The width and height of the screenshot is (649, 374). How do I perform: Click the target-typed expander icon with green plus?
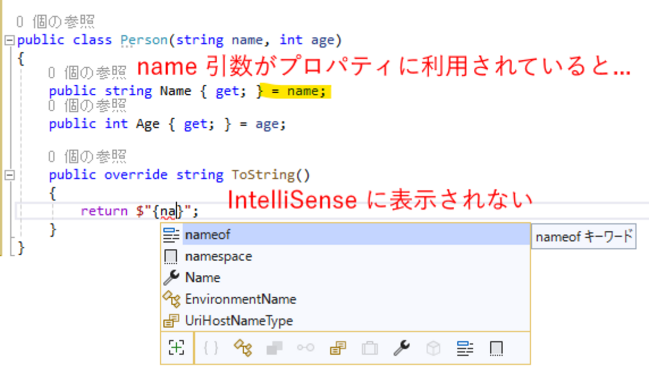coord(177,347)
